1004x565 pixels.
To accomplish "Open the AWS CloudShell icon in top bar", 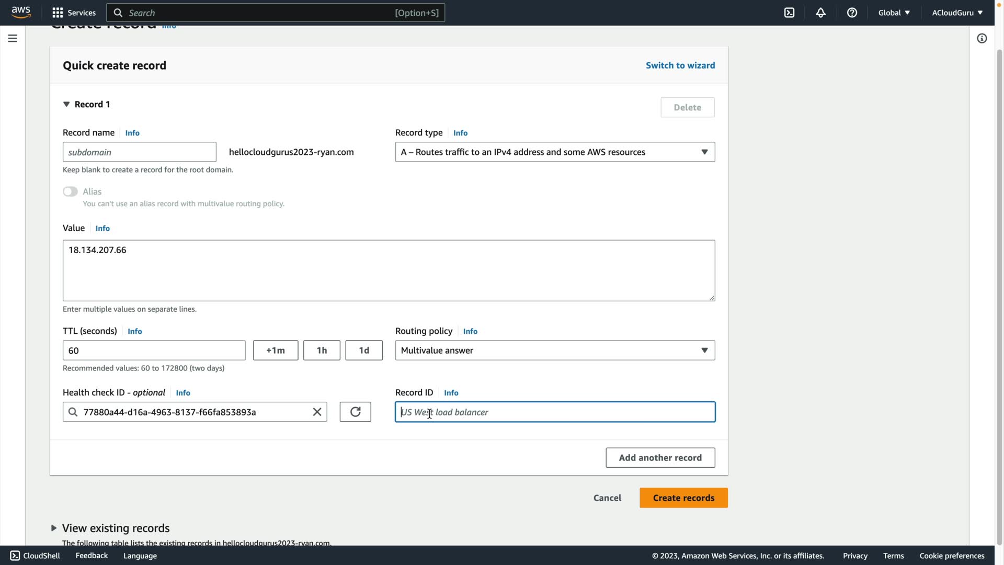I will (789, 13).
